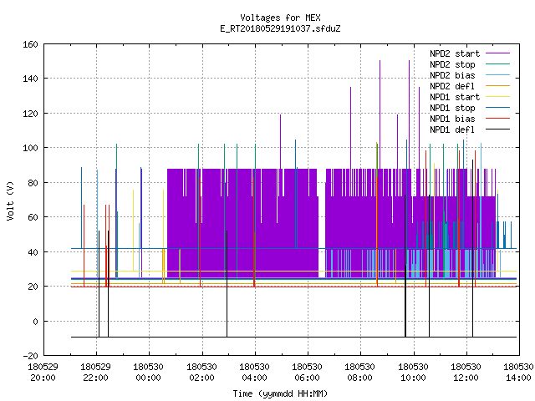The height and width of the screenshot is (401, 535).
Task: Click the 'NPD1 start' legend label
Action: [455, 97]
